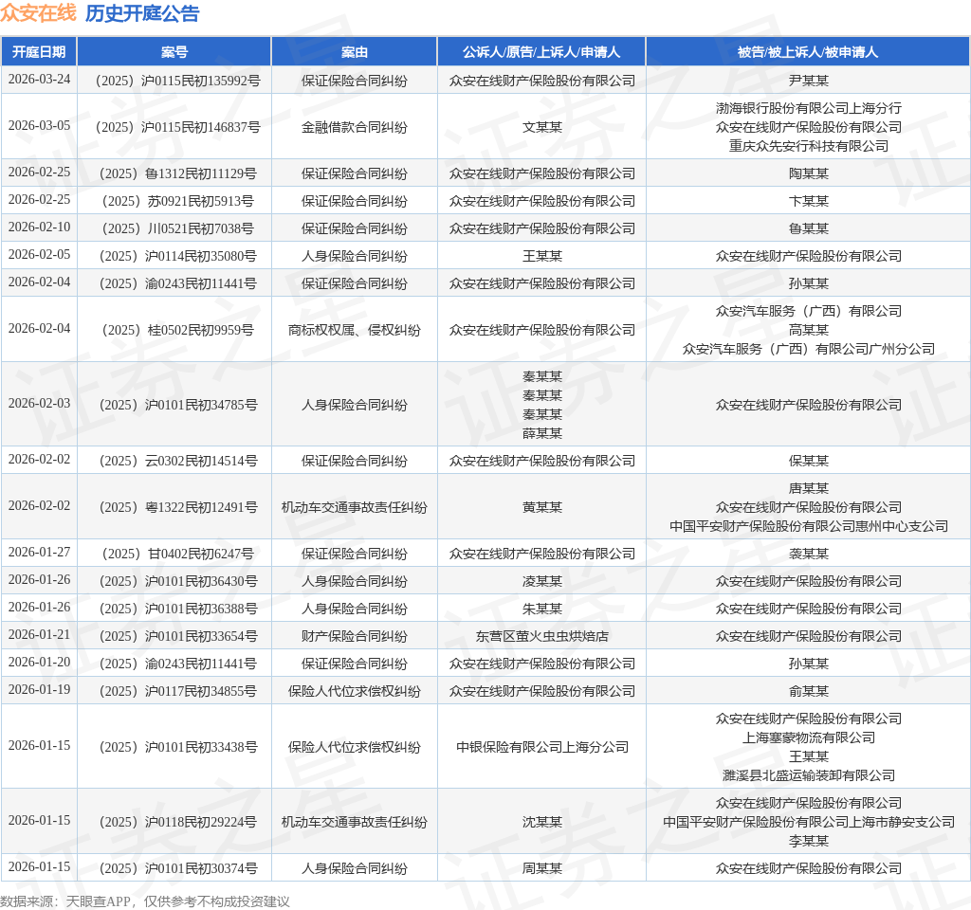Viewport: 971px width, 910px height.
Task: Select case number 沪0117民初34855号
Action: [177, 691]
